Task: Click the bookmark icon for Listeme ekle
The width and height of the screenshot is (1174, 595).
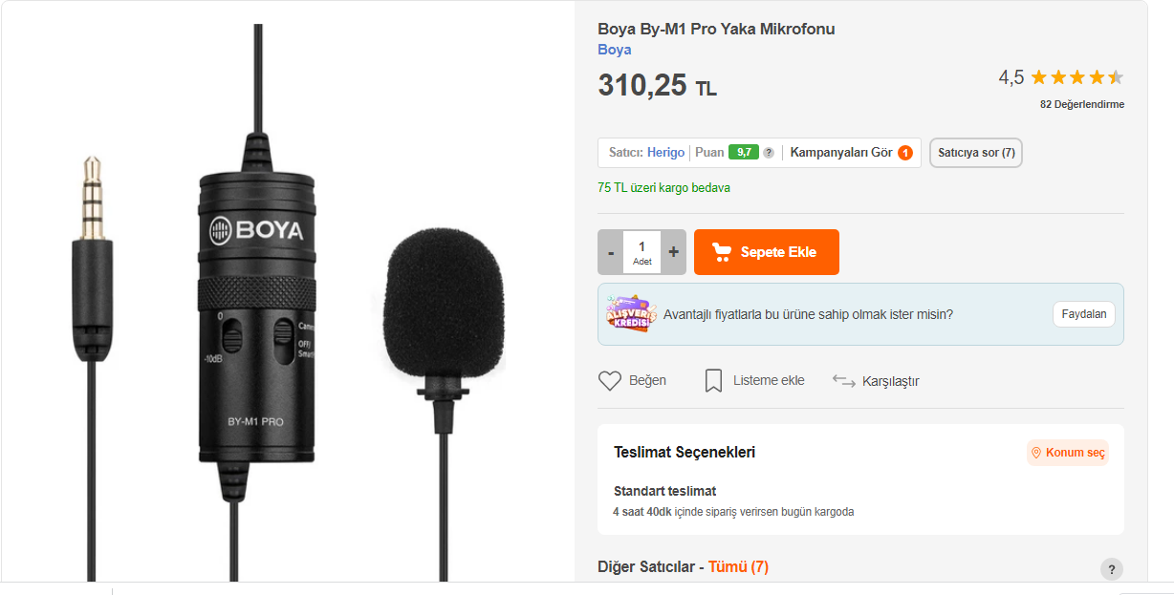Action: (x=713, y=381)
